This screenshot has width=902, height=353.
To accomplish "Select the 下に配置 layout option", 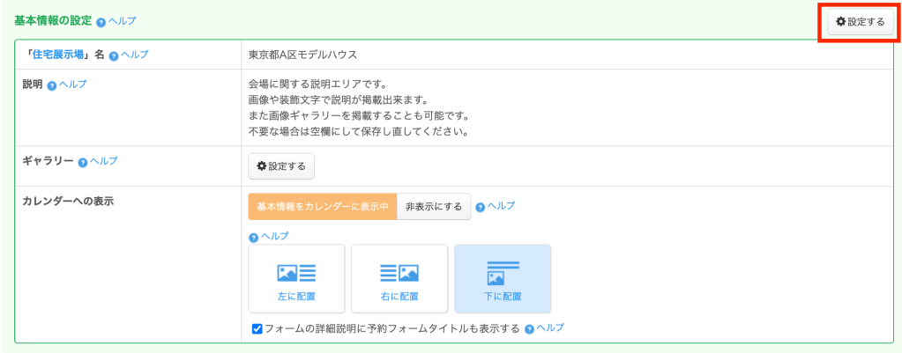I will coord(502,279).
